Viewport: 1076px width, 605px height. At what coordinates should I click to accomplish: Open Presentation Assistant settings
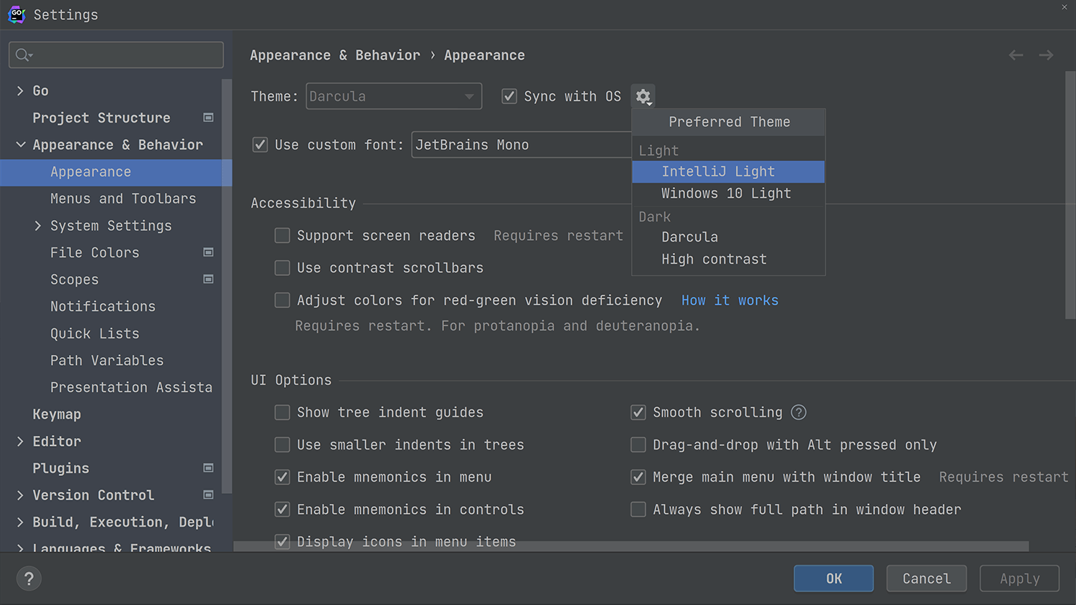(131, 387)
